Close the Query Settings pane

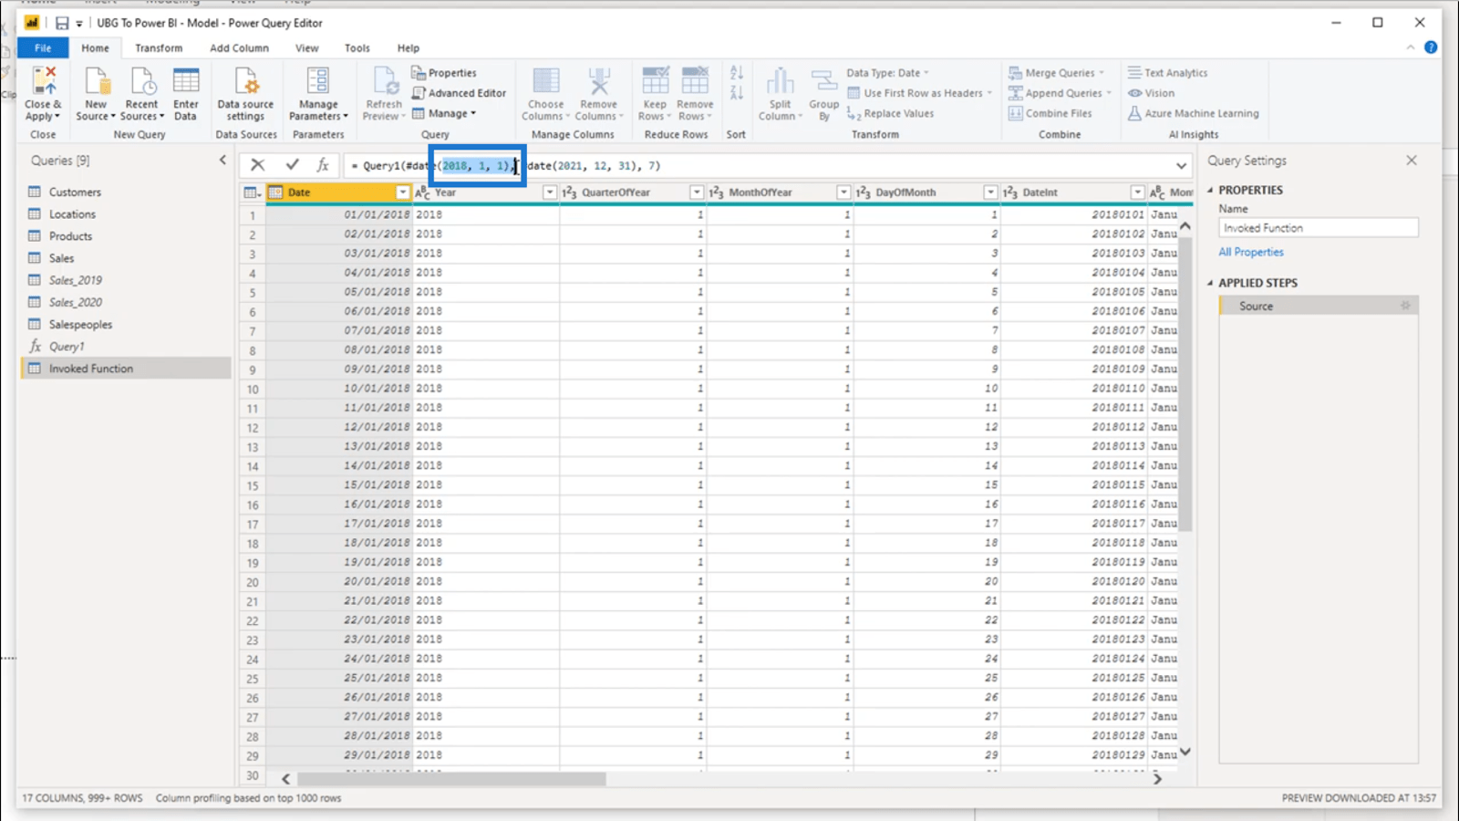[x=1412, y=161]
